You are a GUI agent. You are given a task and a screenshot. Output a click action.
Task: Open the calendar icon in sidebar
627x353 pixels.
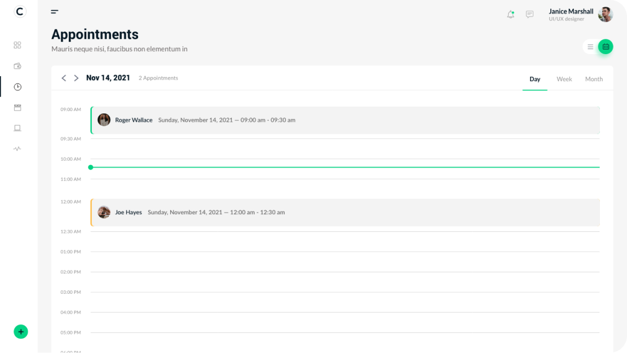pyautogui.click(x=17, y=107)
